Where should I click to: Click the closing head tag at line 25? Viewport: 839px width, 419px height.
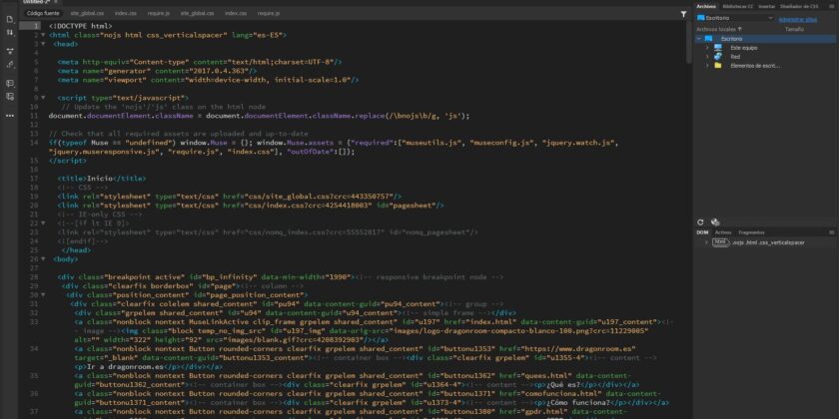(76, 250)
